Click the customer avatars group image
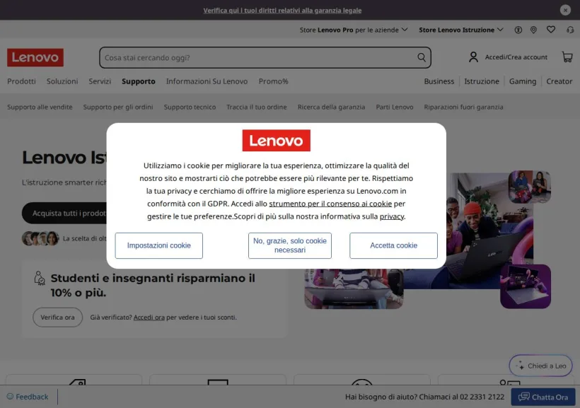The image size is (580, 408). (x=40, y=238)
